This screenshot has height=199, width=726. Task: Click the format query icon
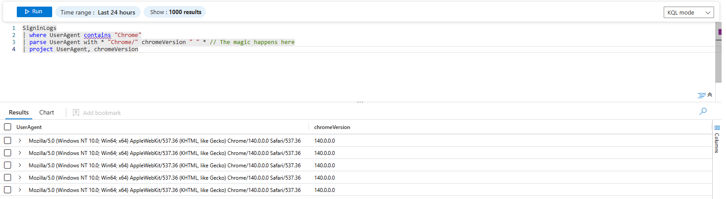click(701, 95)
